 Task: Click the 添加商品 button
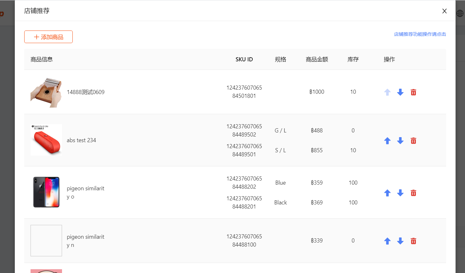click(48, 37)
